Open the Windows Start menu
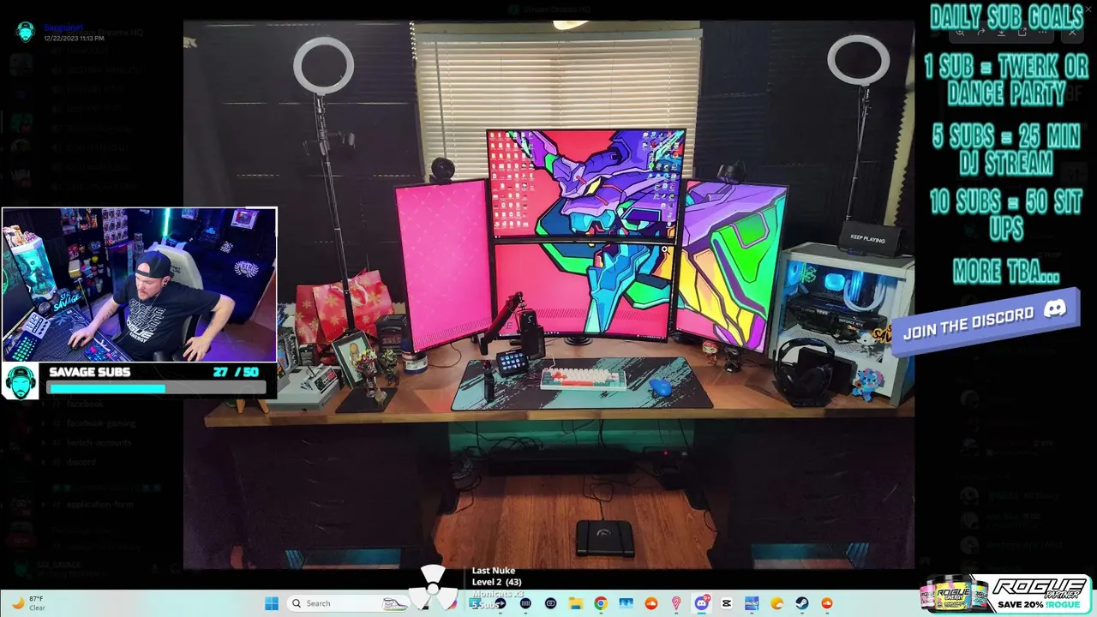 pos(272,603)
